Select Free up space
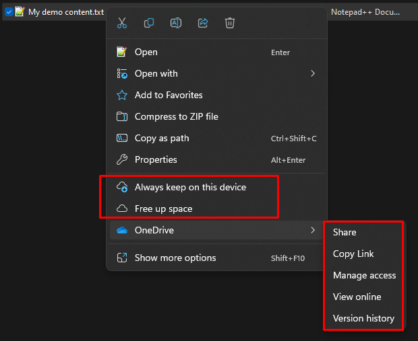Image resolution: width=418 pixels, height=341 pixels. [163, 209]
